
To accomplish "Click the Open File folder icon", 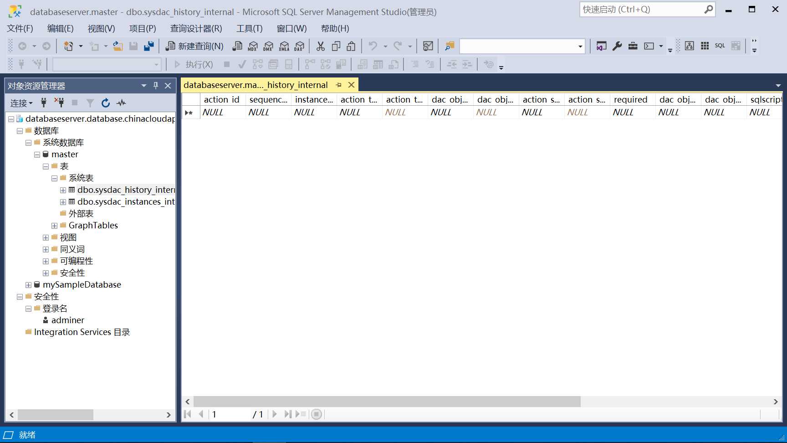I will coord(118,46).
